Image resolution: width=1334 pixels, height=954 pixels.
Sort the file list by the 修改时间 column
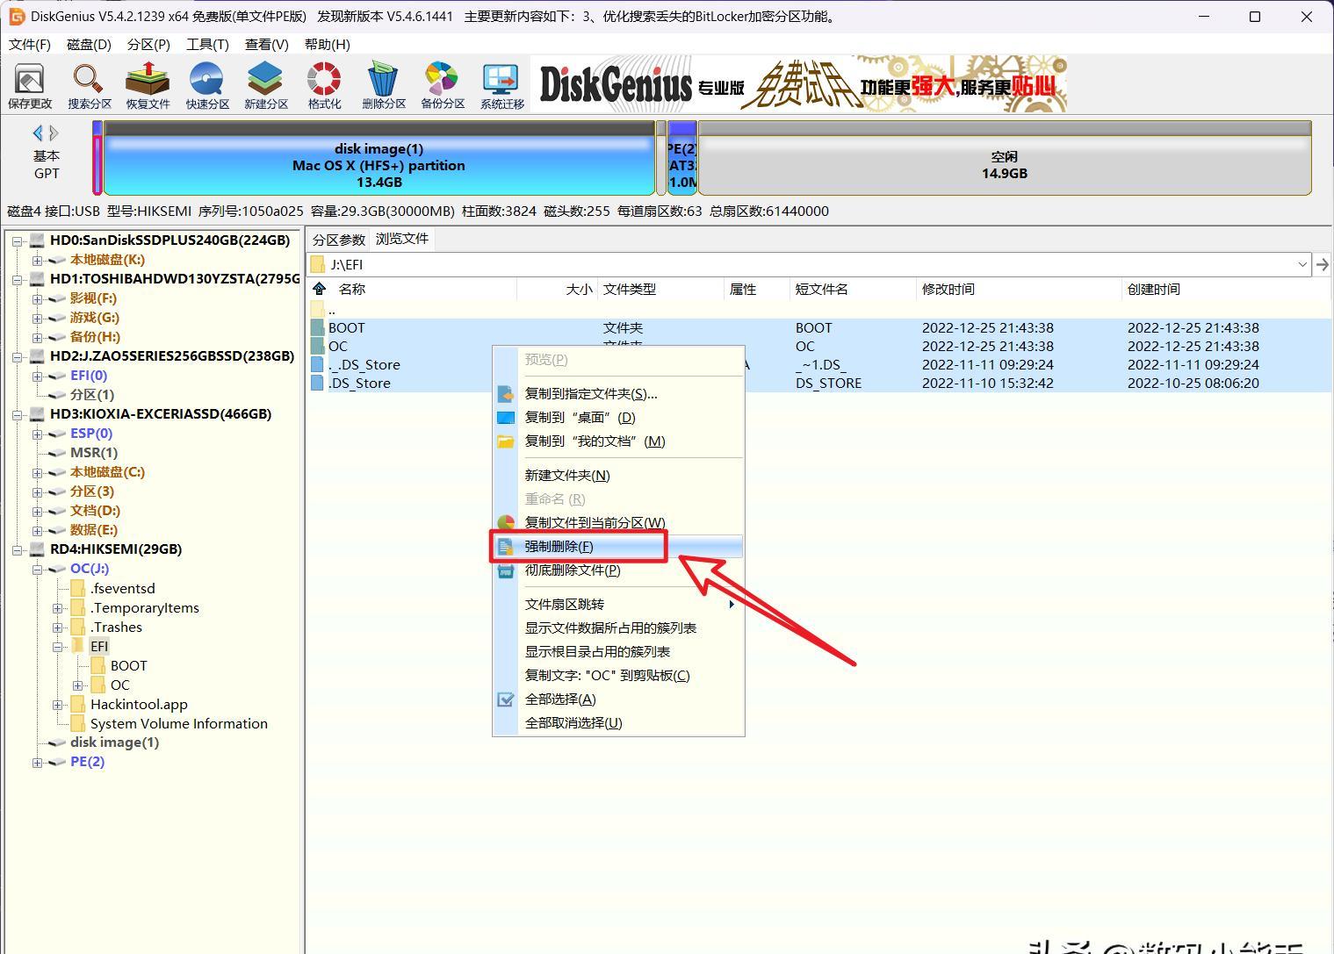(1019, 289)
